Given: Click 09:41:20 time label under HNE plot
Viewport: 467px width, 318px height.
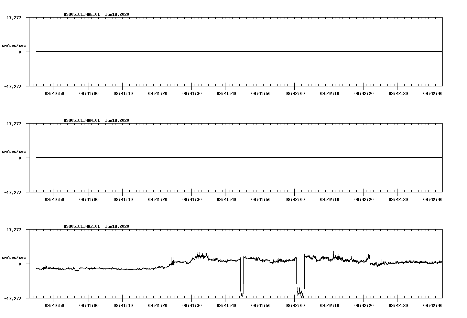Looking at the screenshot, I should (x=158, y=94).
